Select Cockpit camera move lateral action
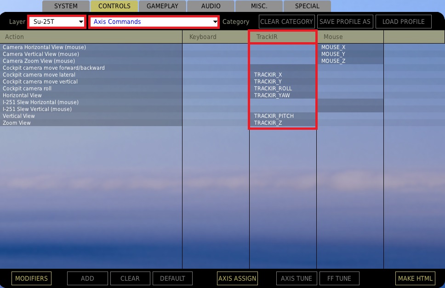This screenshot has width=445, height=288. click(x=91, y=74)
